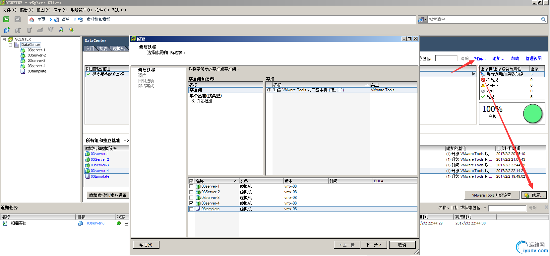Viewport: 550px width, 256px height.
Task: Open the 系统管理(A) menu
Action: pos(81,10)
